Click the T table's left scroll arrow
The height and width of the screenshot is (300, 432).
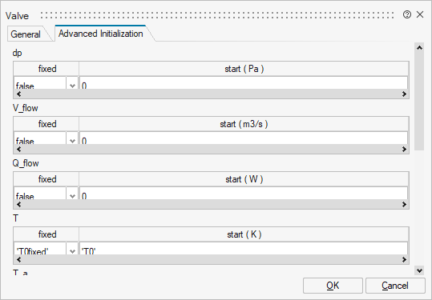tap(18, 259)
